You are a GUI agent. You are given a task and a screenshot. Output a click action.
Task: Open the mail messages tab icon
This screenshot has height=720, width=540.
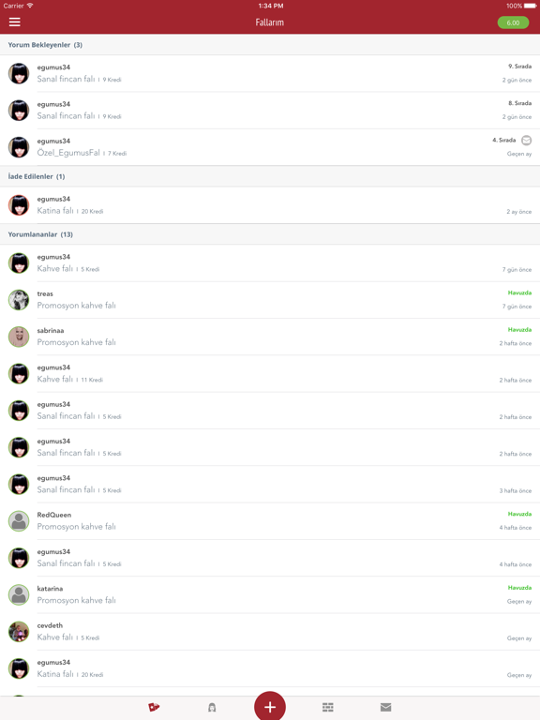point(385,707)
